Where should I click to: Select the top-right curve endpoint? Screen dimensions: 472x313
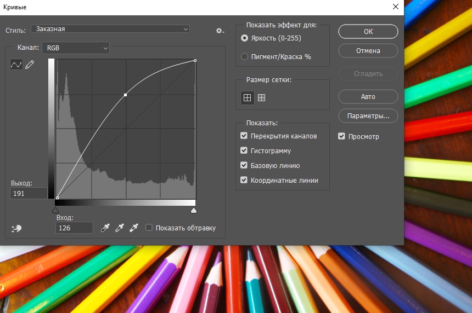(x=195, y=61)
